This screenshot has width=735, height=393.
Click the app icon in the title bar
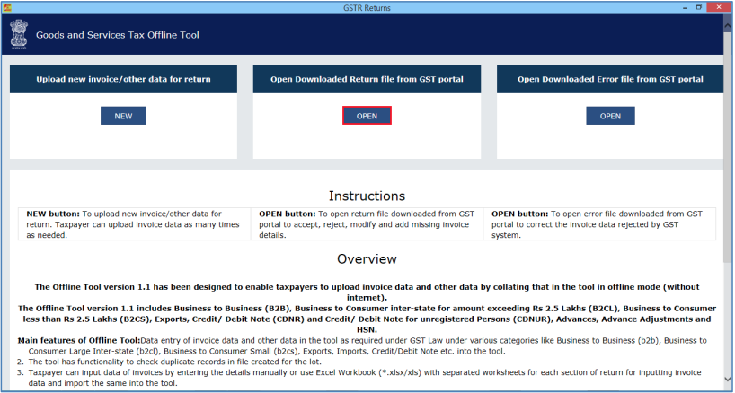(x=7, y=7)
